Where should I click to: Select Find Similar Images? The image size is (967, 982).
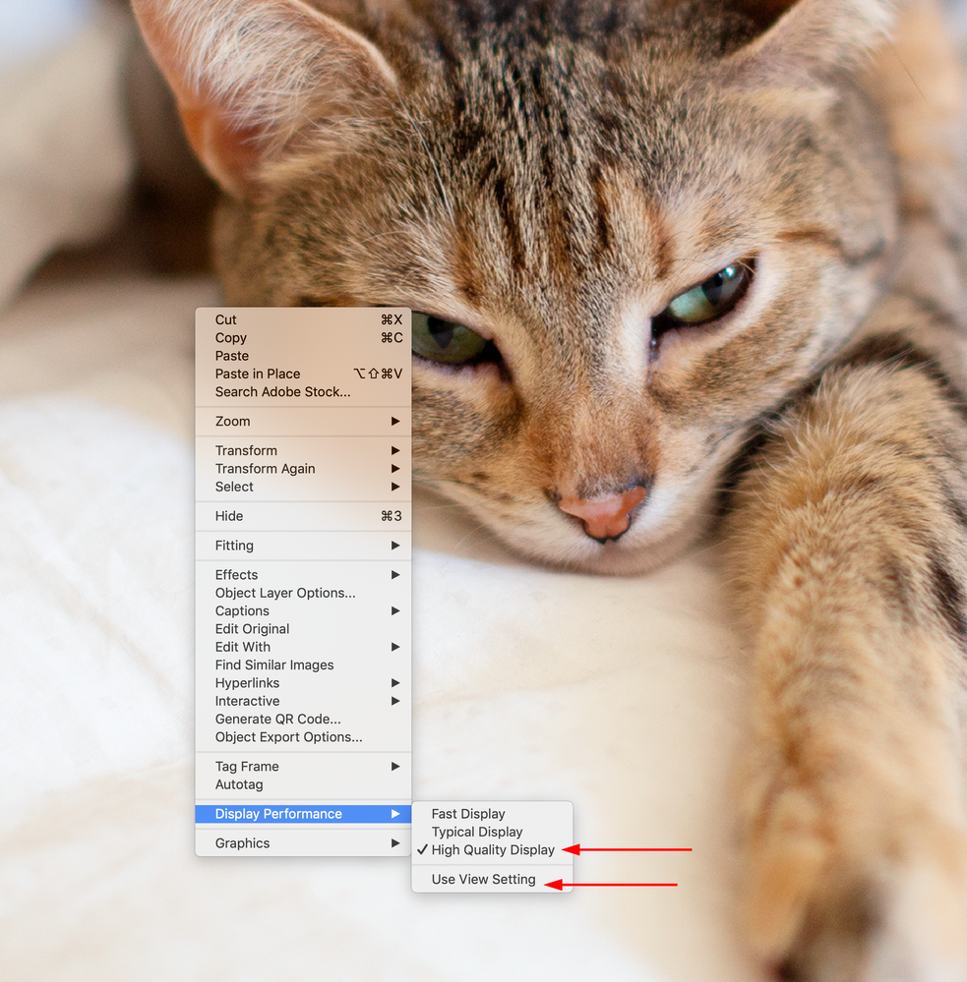303,665
